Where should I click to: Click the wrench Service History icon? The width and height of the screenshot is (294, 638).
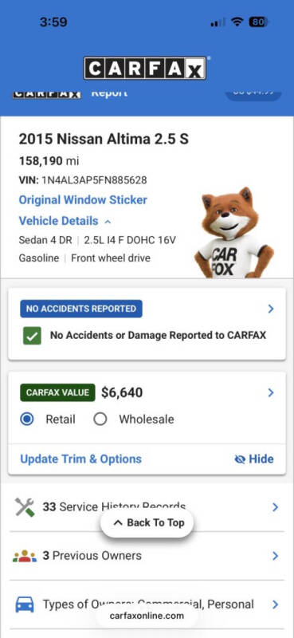(x=25, y=507)
